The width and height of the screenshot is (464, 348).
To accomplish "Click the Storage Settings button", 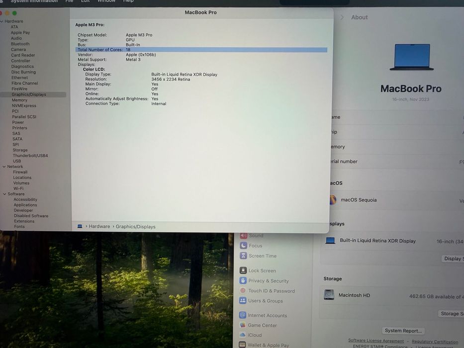I will pyautogui.click(x=451, y=313).
